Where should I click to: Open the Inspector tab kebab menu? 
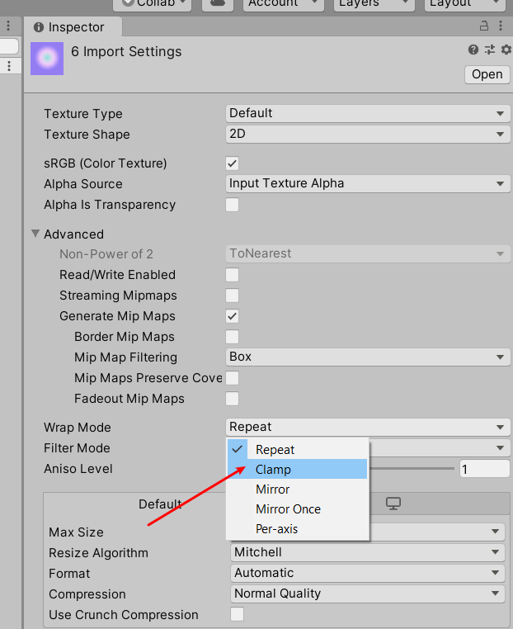(x=501, y=26)
